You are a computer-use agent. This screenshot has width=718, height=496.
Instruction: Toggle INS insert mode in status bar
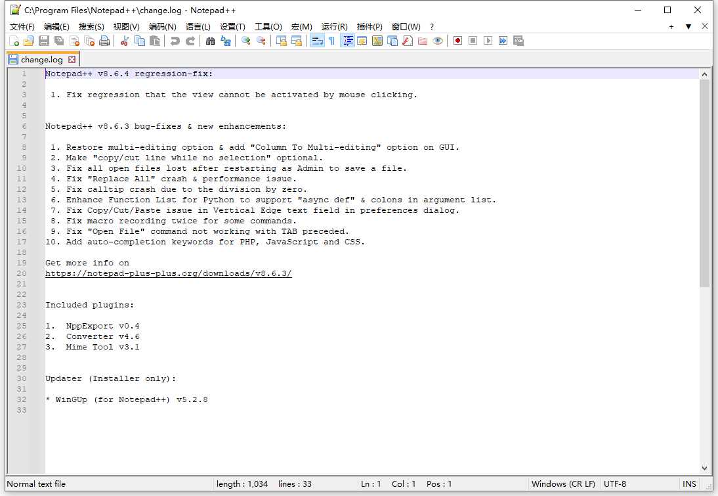(x=689, y=484)
